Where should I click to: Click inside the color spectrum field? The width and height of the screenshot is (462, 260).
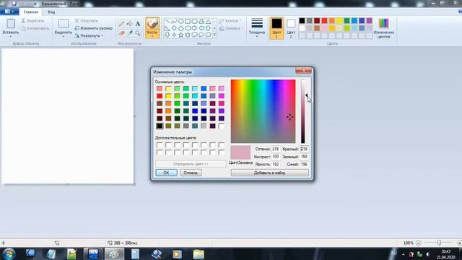point(263,111)
